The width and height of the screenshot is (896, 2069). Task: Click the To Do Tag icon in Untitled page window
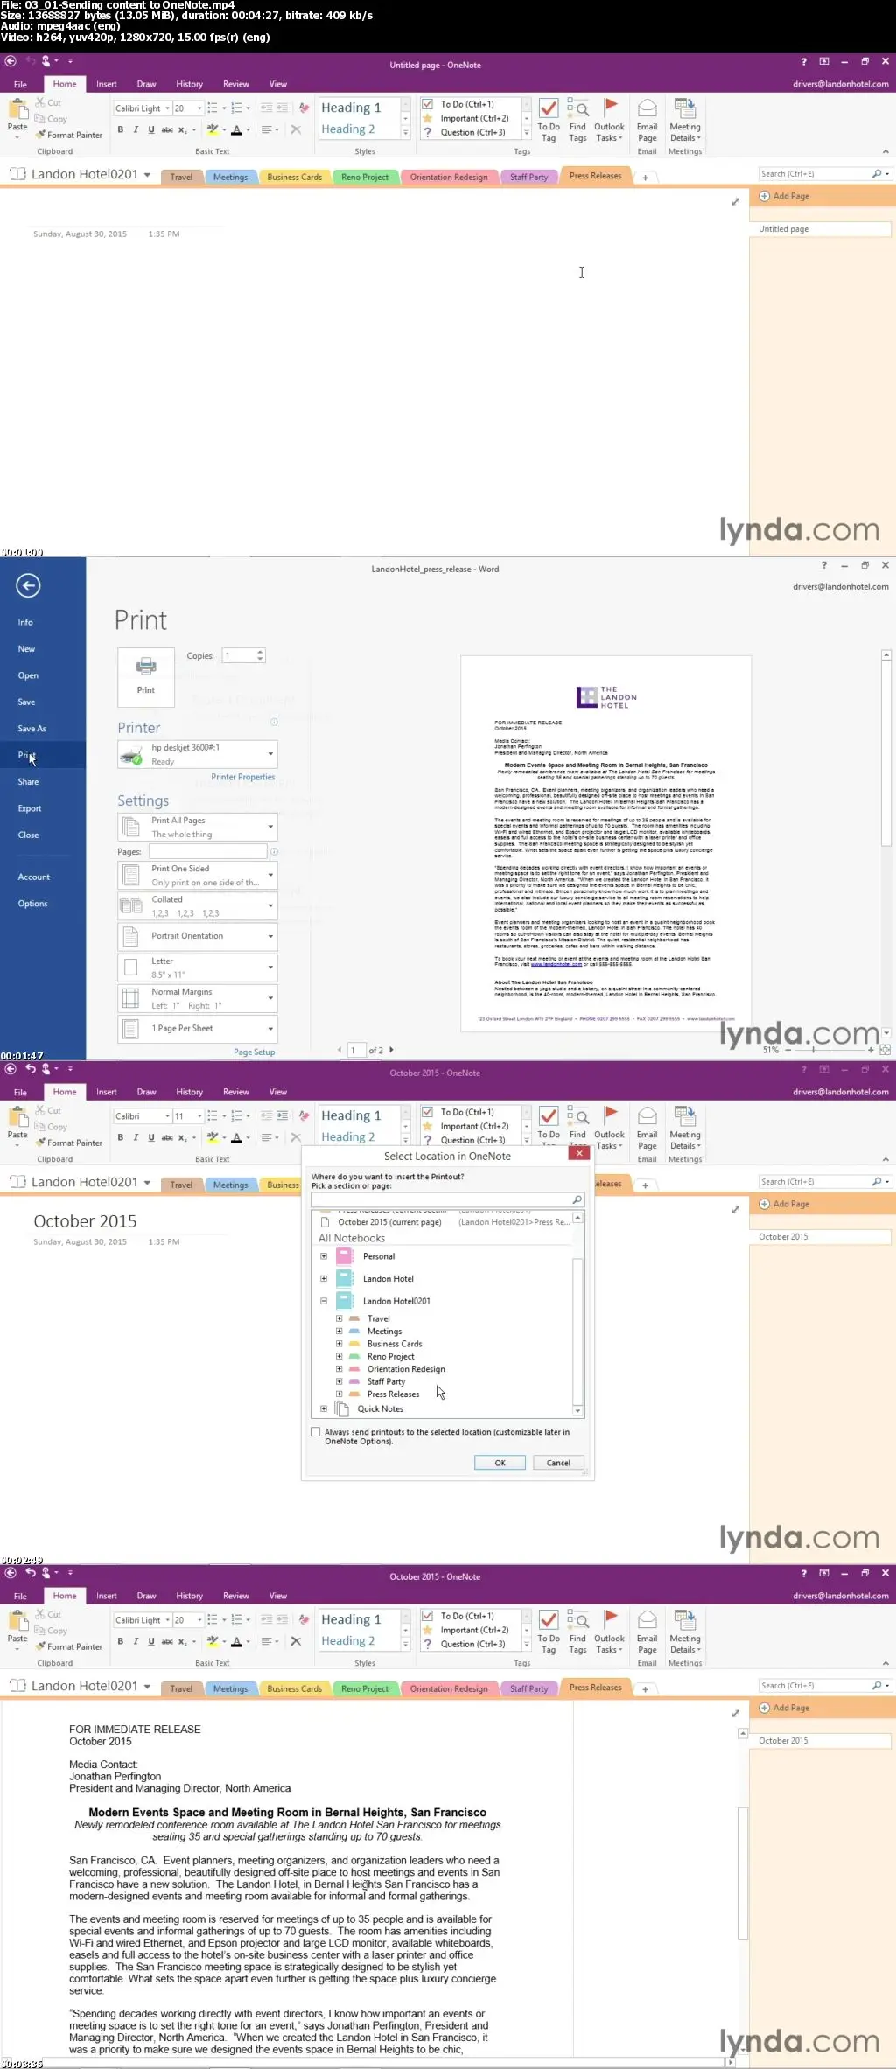click(x=549, y=120)
